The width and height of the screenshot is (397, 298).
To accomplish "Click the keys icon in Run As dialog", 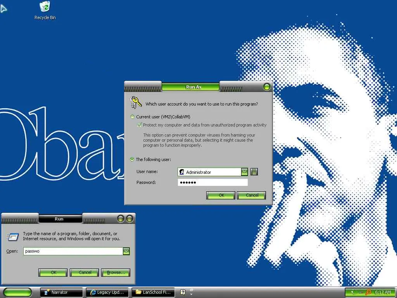I will (x=135, y=102).
